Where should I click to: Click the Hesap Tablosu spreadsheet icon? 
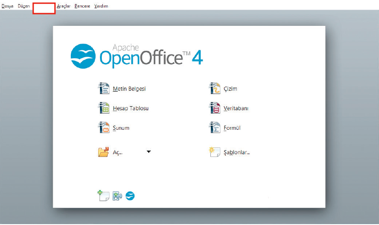click(104, 108)
